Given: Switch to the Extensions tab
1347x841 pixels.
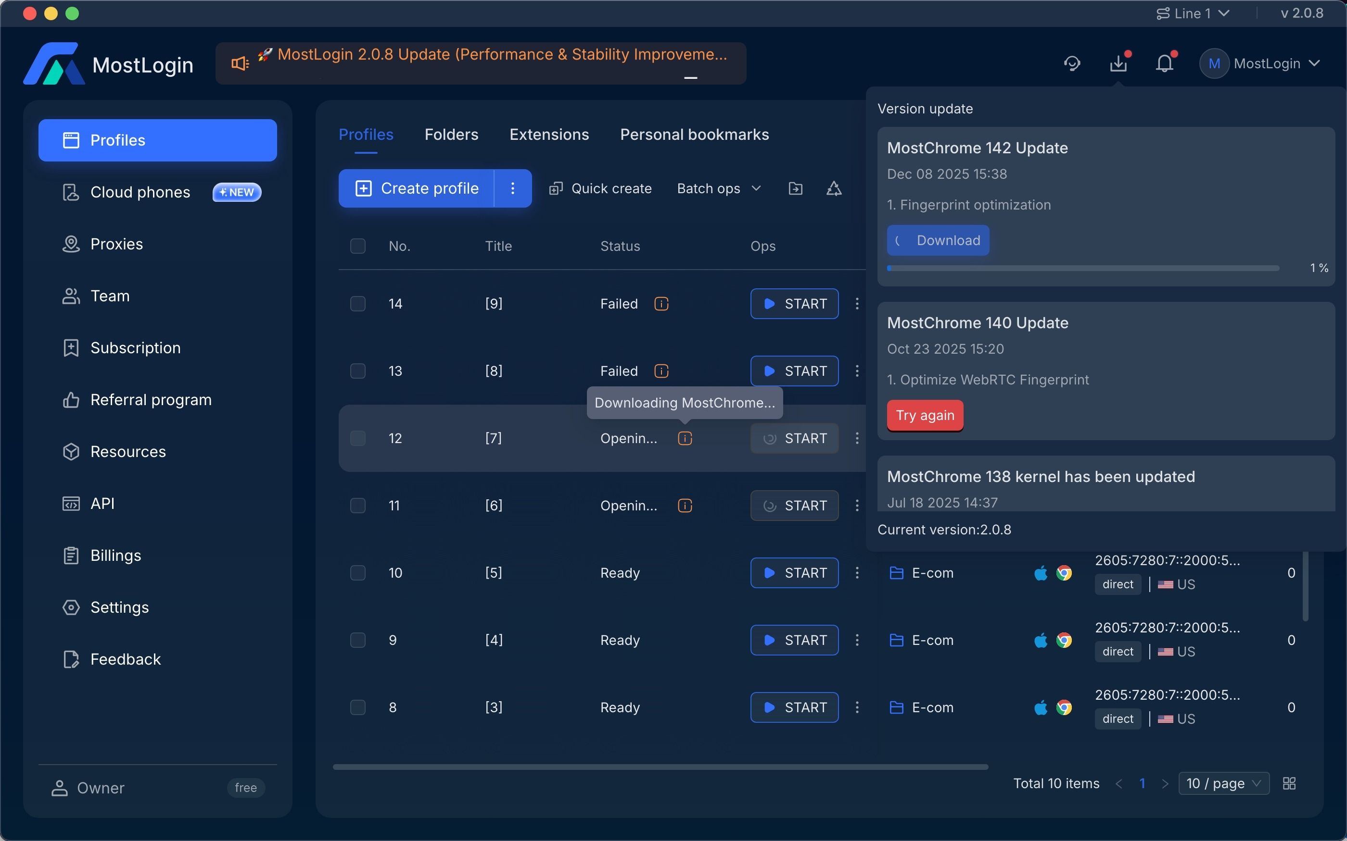Looking at the screenshot, I should coord(549,135).
